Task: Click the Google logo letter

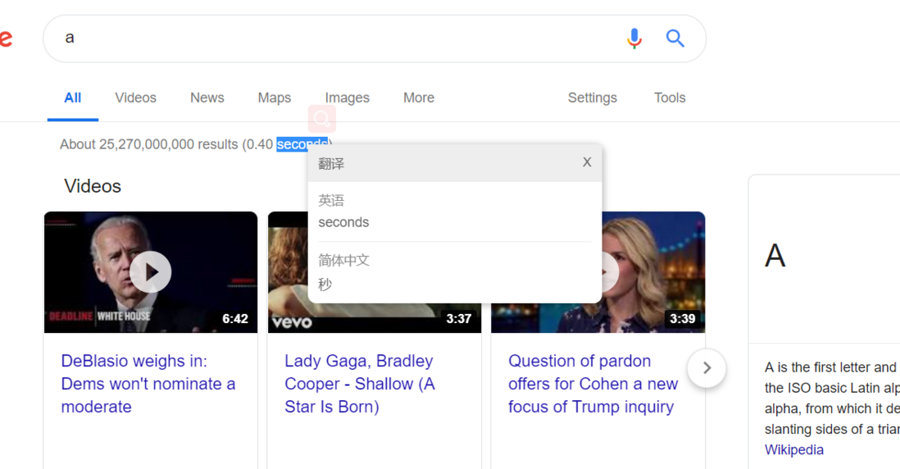Action: tap(6, 38)
